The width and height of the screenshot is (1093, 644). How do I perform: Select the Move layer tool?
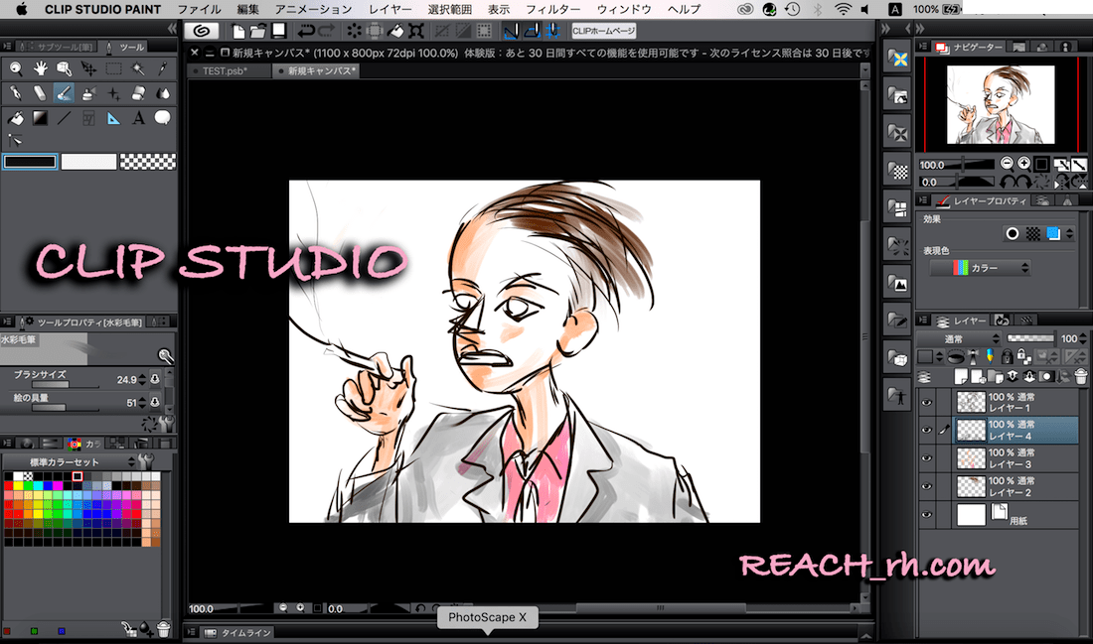tap(88, 68)
